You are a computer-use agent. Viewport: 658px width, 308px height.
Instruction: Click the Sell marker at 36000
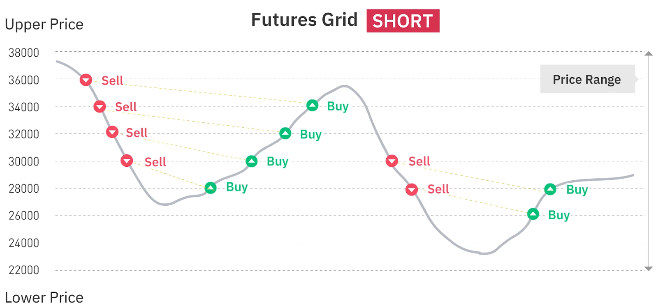click(x=86, y=80)
